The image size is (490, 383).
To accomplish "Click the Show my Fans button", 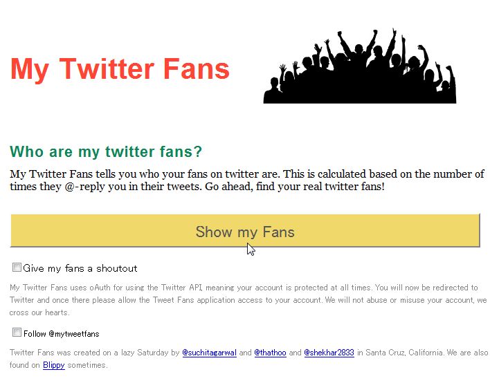I will (x=245, y=231).
